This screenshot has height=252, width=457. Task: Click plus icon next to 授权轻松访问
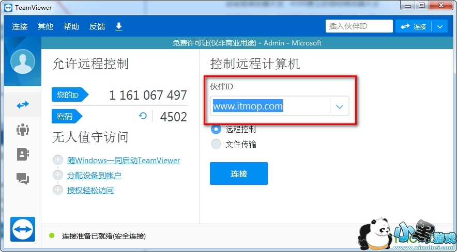click(58, 191)
